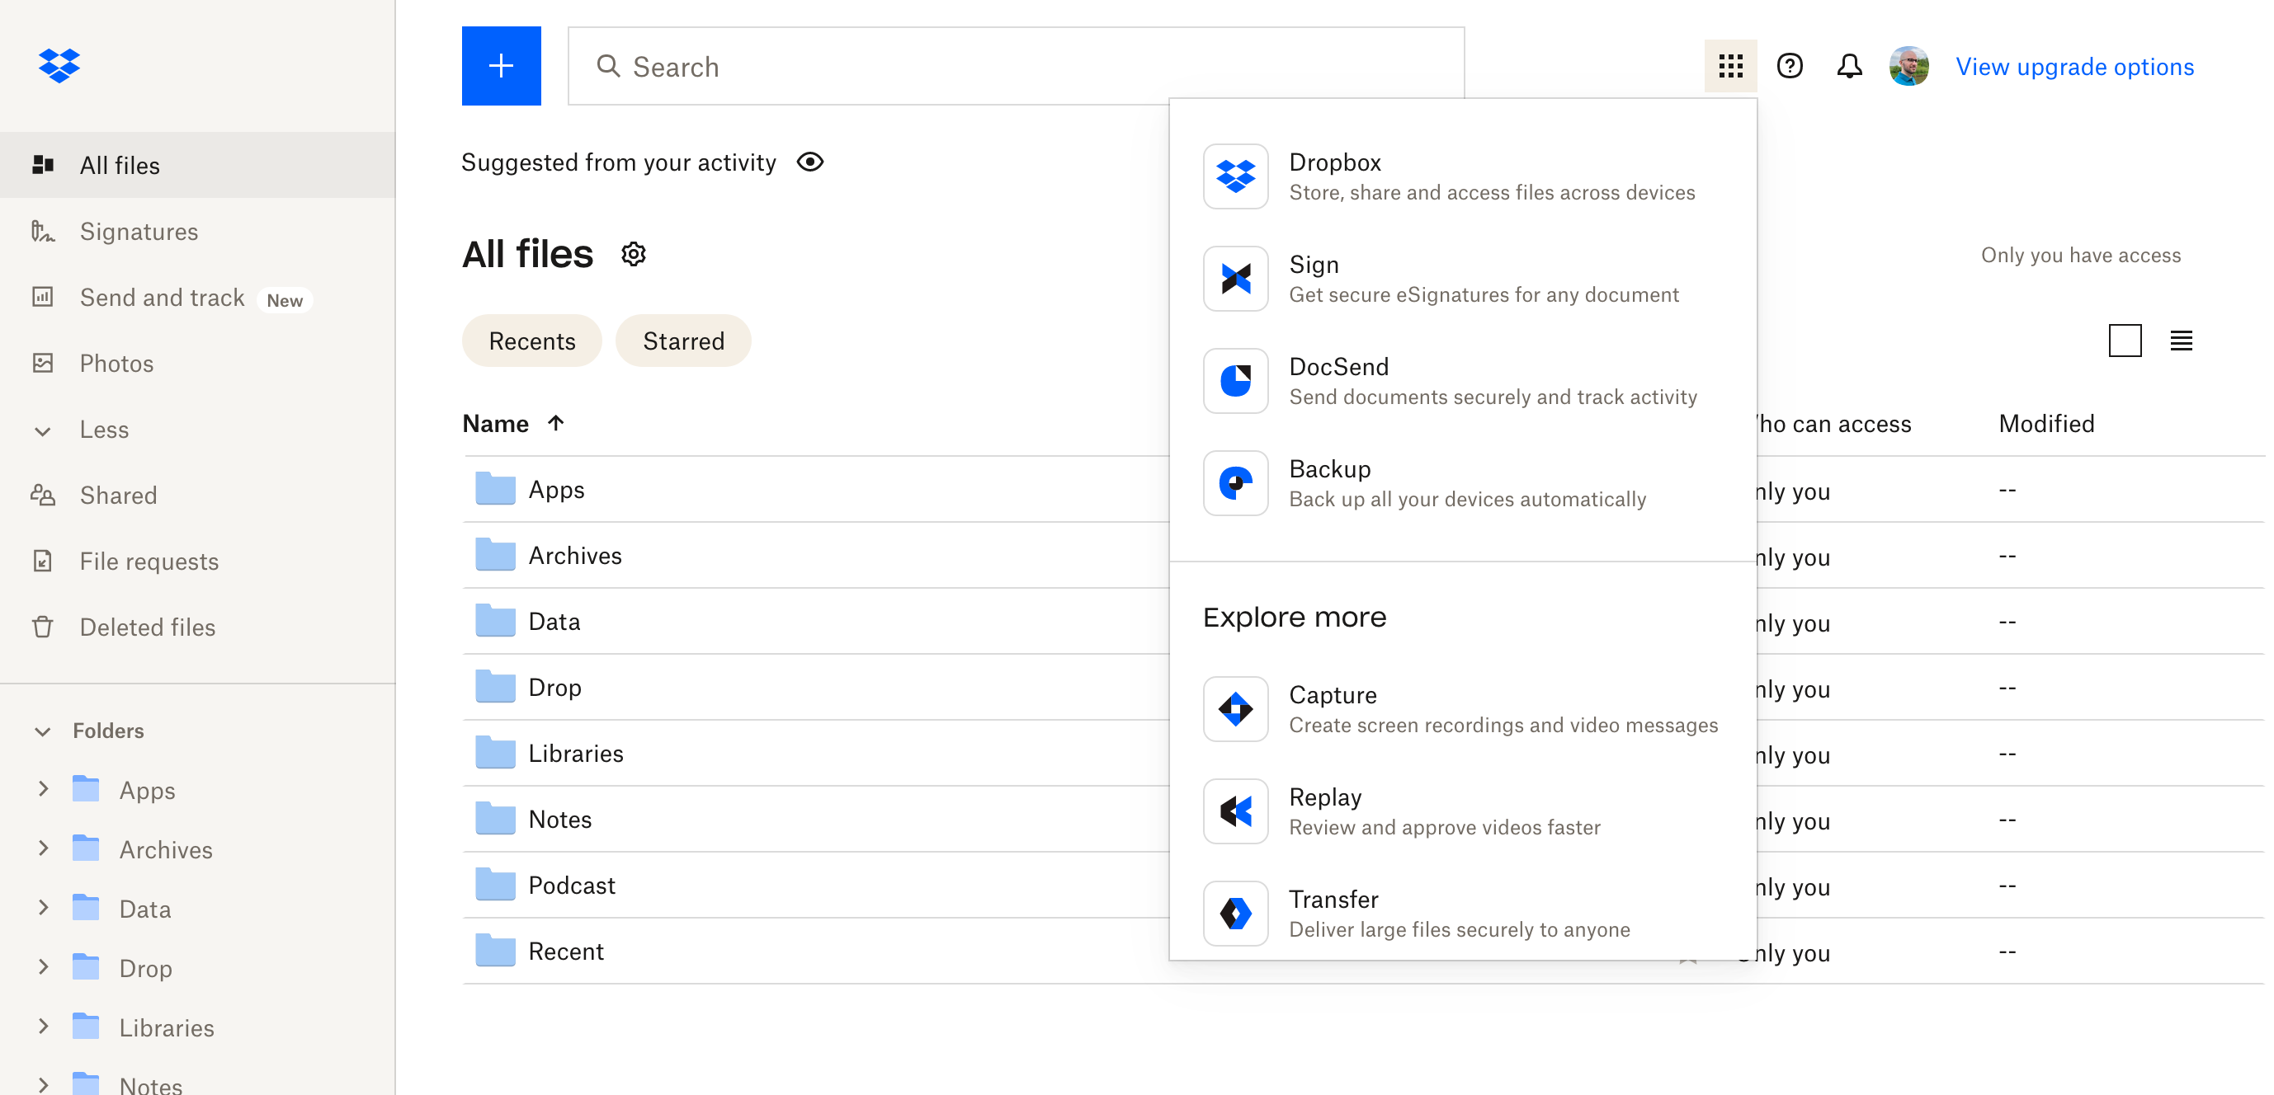Click 'Deliver large files securely' description
2274x1095 pixels.
[x=1460, y=930]
